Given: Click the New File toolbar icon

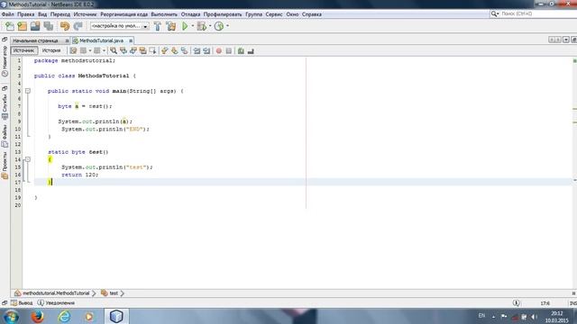Looking at the screenshot, I should (x=10, y=26).
